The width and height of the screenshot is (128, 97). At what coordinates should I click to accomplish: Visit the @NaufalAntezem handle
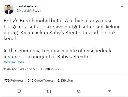click(x=29, y=11)
